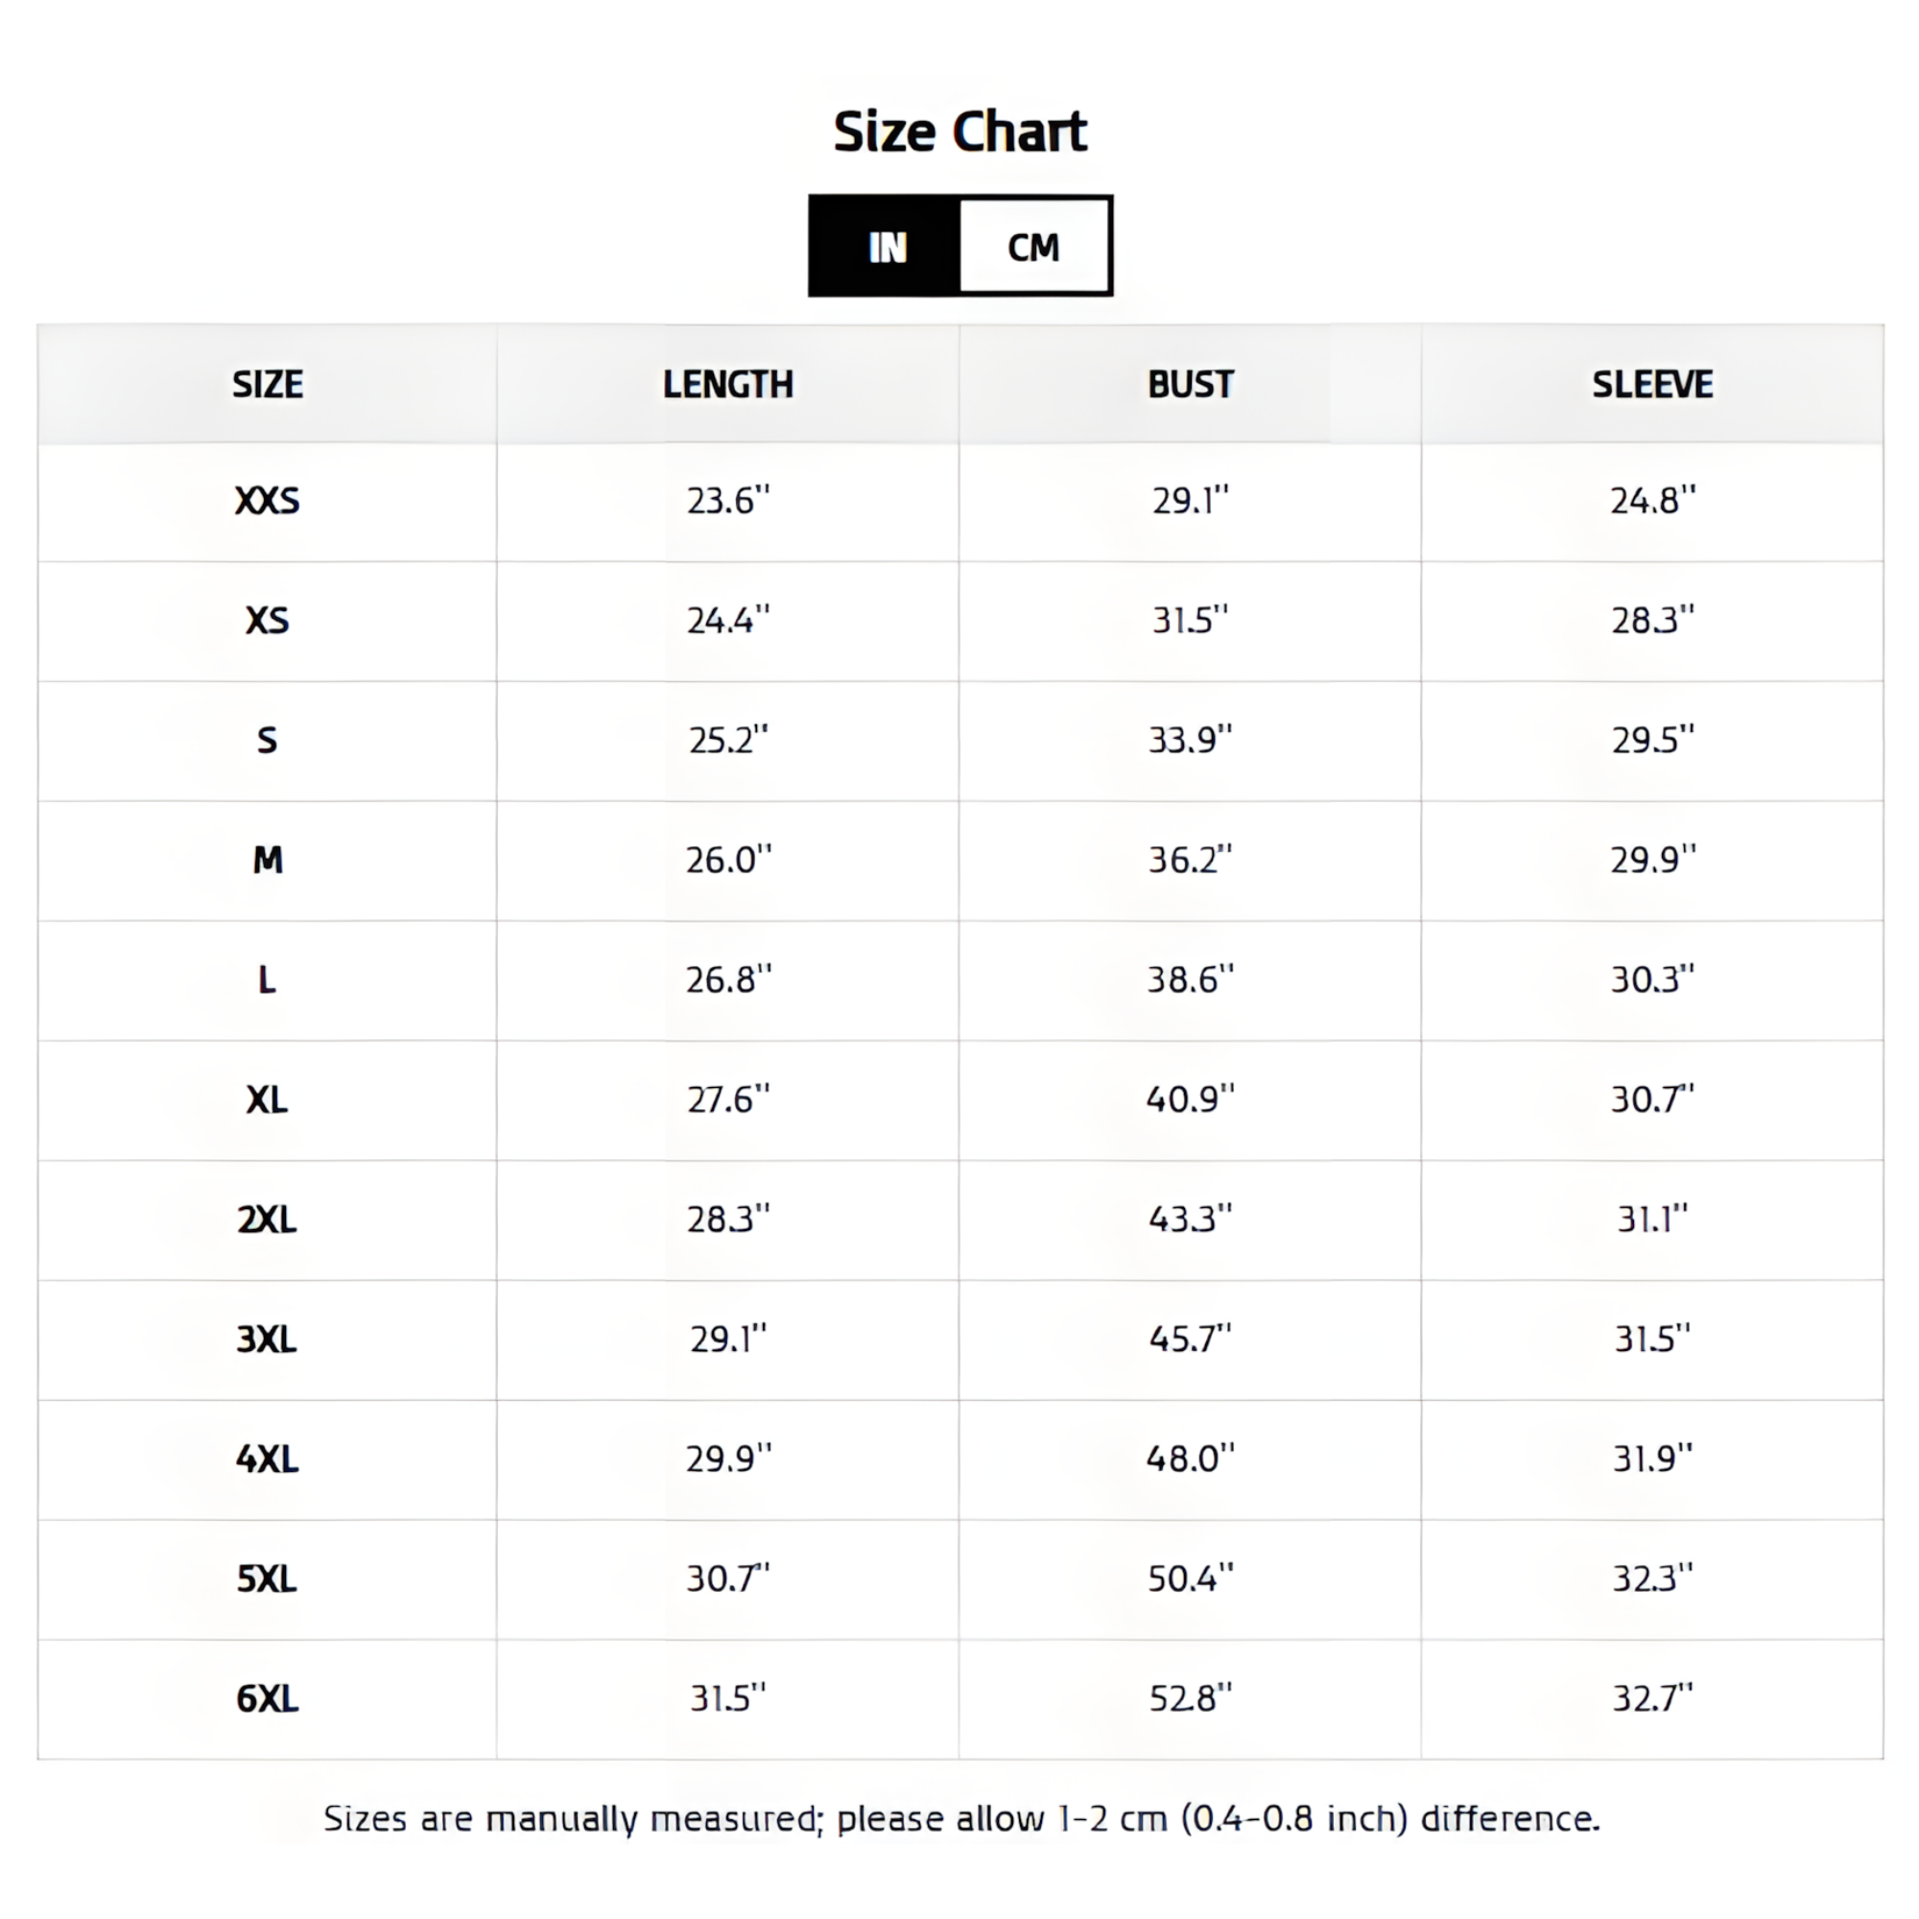Select the 6XL size row label
Viewport: 1919px width, 1919px height.
(267, 1698)
